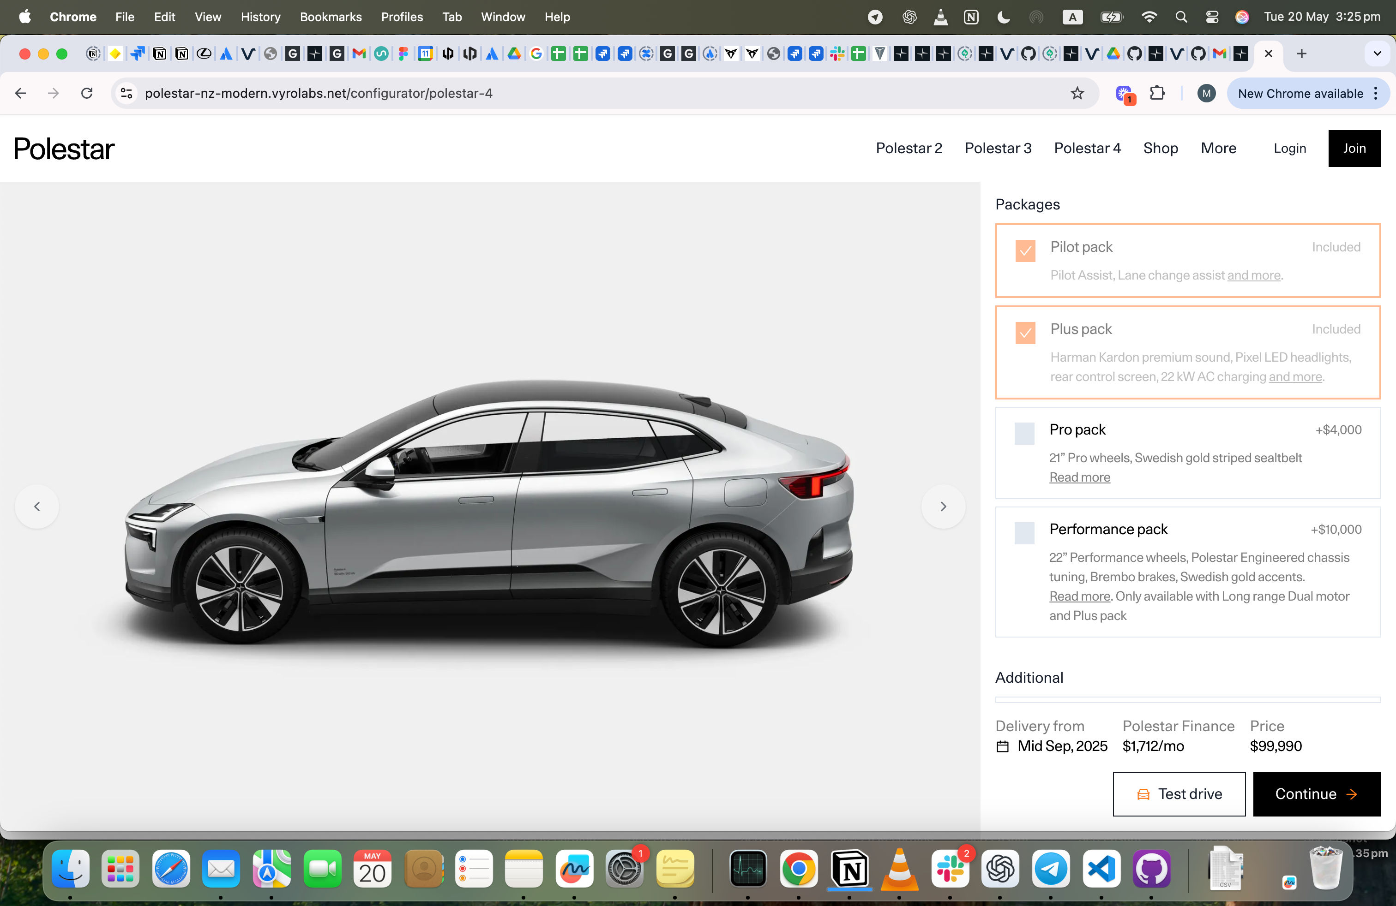Open Calendar from the dock
This screenshot has width=1396, height=906.
tap(373, 869)
